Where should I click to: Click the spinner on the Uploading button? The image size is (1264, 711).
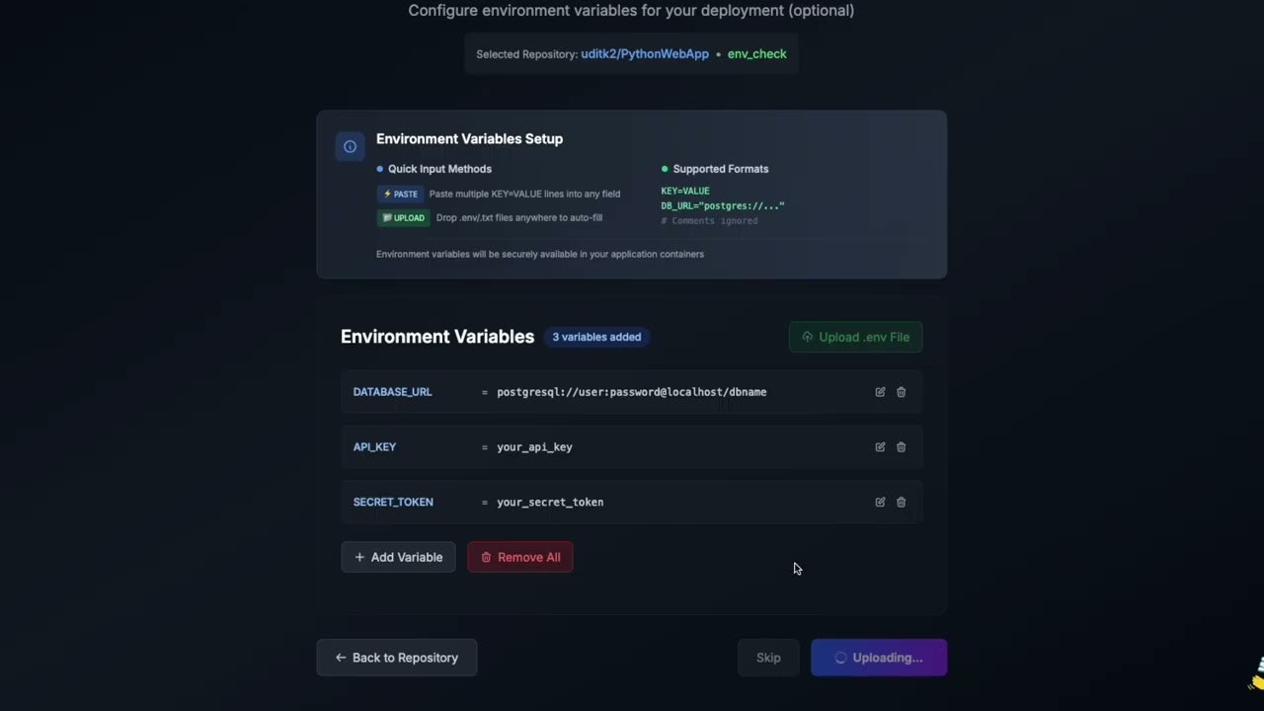coord(840,658)
